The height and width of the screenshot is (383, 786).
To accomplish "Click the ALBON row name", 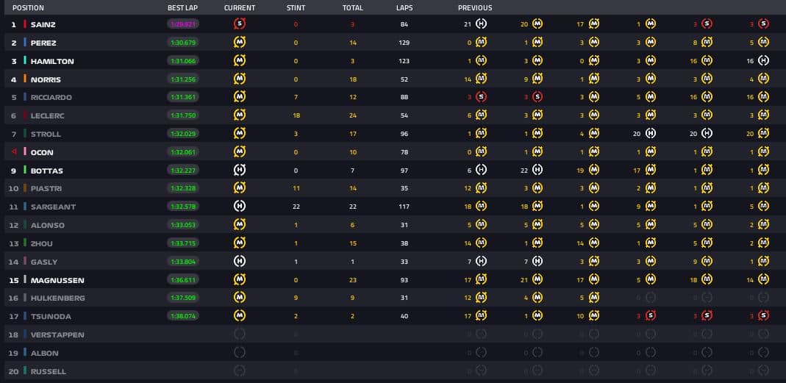I will pos(45,353).
